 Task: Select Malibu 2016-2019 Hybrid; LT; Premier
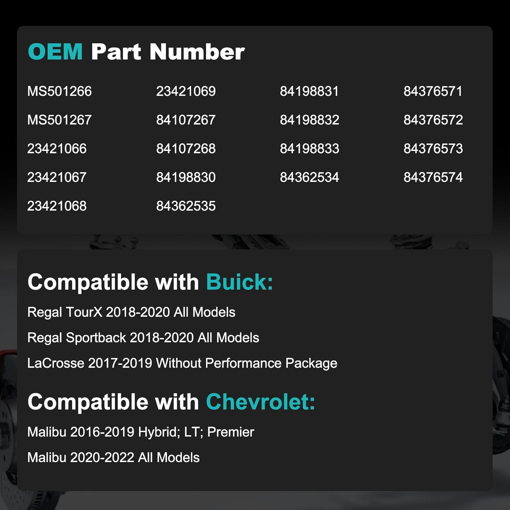tap(140, 432)
